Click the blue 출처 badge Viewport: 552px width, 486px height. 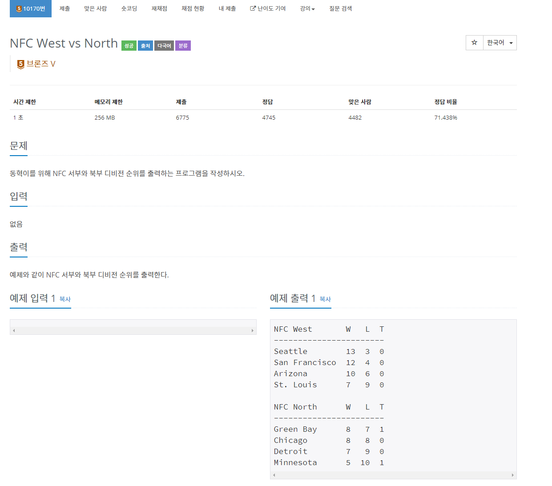(x=145, y=45)
